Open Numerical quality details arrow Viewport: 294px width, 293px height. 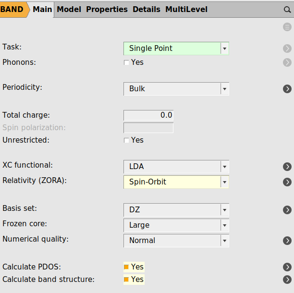(287, 241)
